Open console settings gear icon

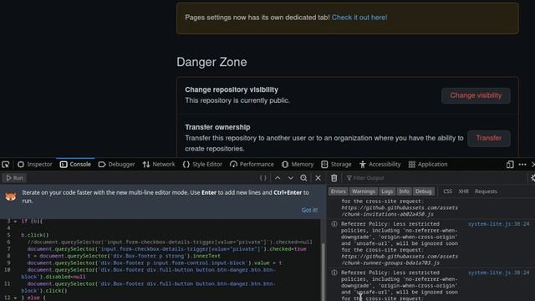pyautogui.click(x=532, y=178)
